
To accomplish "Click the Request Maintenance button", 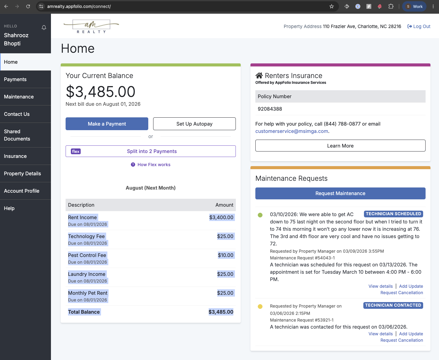I will pyautogui.click(x=340, y=193).
